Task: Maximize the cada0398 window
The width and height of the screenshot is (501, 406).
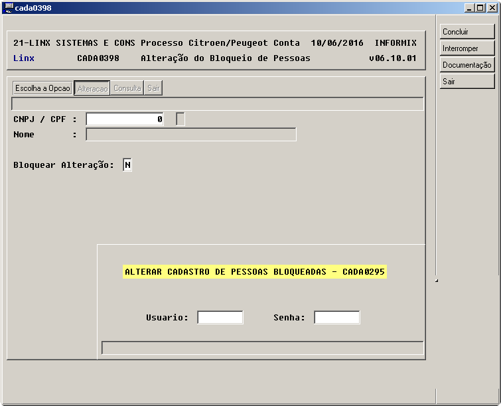Action: click(480, 8)
